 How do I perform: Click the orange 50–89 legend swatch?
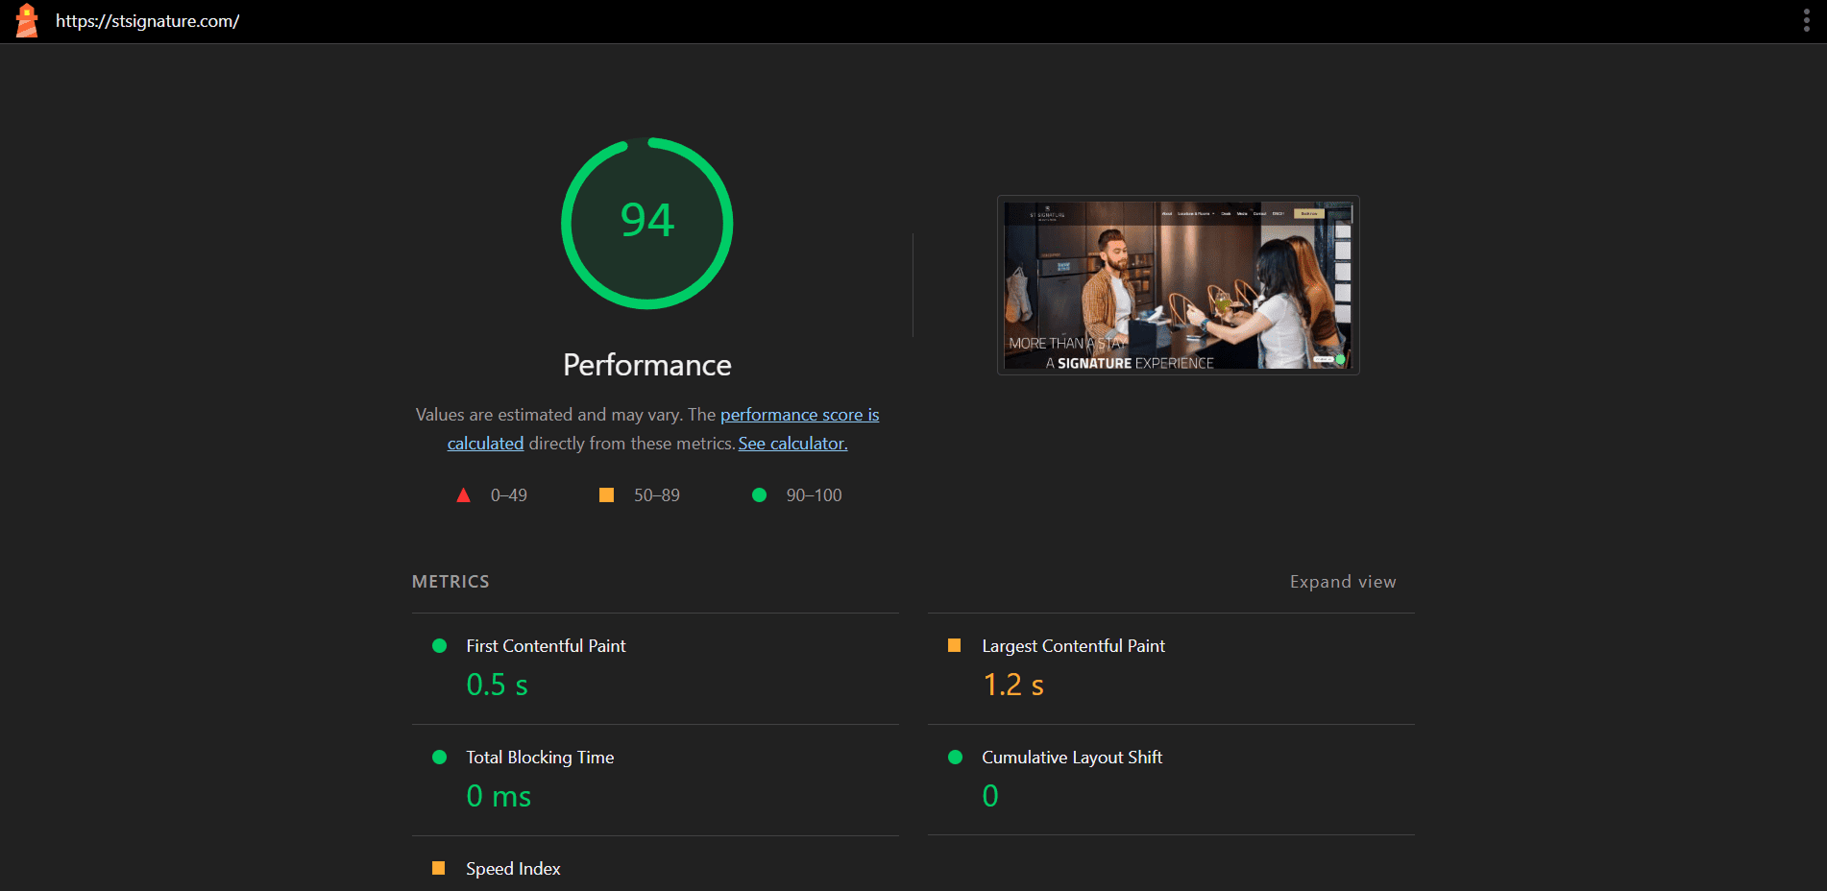(x=607, y=495)
